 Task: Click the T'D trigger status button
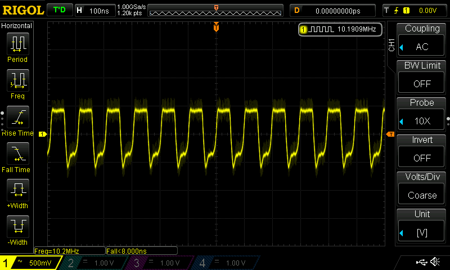pos(59,10)
